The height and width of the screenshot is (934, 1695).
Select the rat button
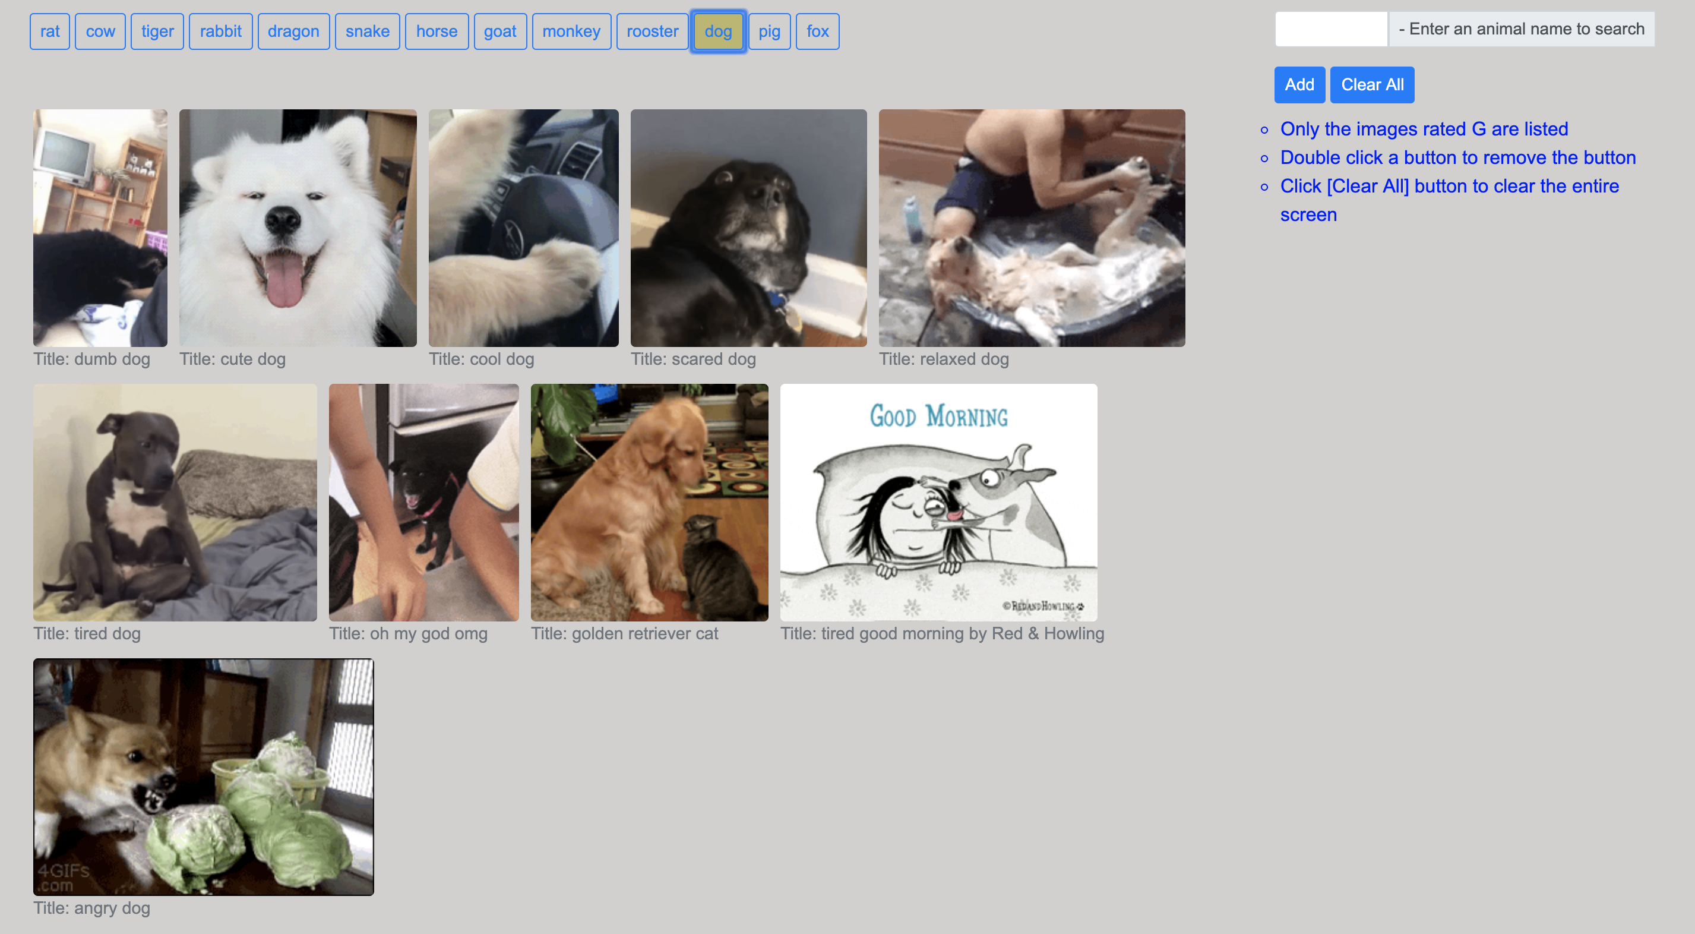pyautogui.click(x=49, y=31)
